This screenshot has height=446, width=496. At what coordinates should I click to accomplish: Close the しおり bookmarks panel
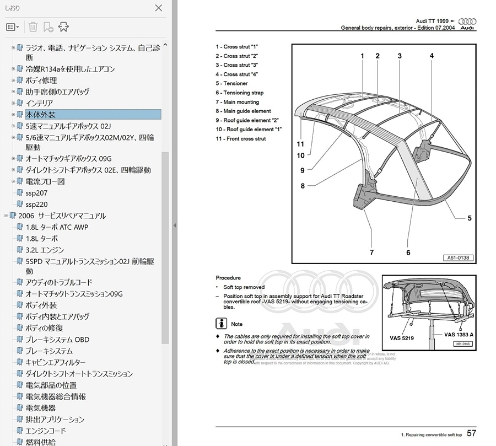[x=159, y=8]
